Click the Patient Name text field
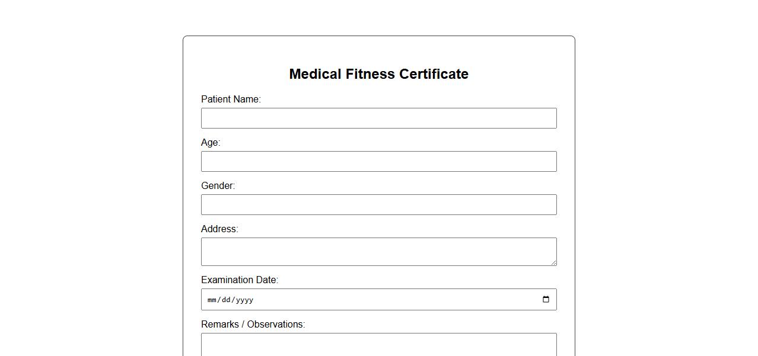758x356 pixels. click(x=378, y=118)
